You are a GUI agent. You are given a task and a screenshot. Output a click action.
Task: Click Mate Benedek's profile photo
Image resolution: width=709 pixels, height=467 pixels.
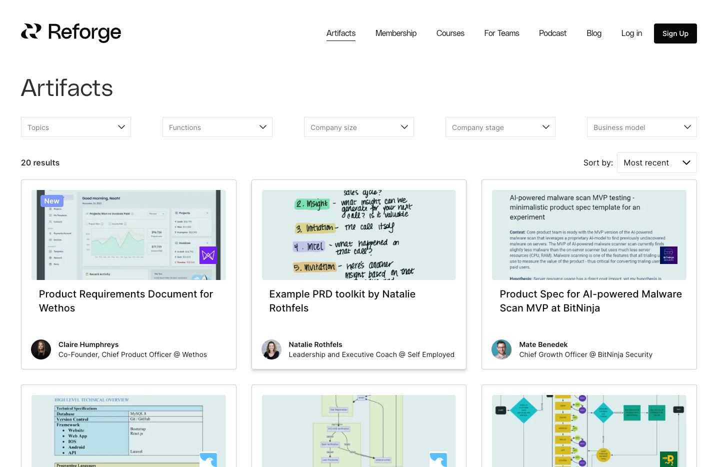pyautogui.click(x=501, y=349)
